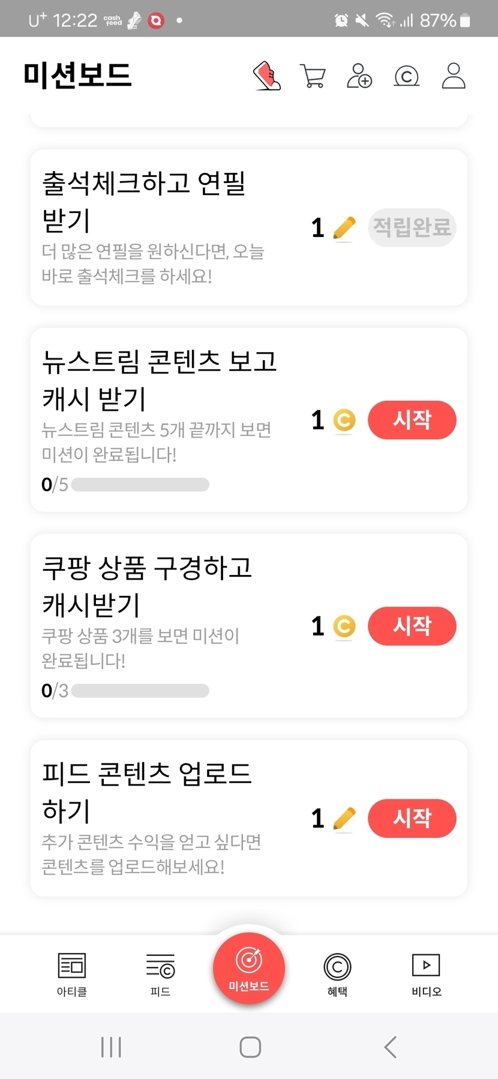This screenshot has height=1079, width=498.
Task: Start the 피드 콘텐츠 업로드 mission
Action: [412, 818]
